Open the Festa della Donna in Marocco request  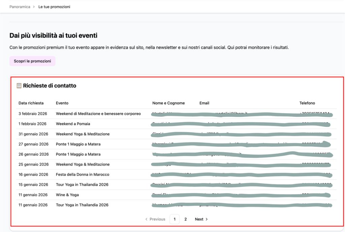coord(83,174)
